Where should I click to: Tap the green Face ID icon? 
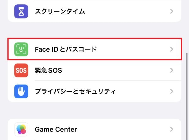tap(21, 49)
